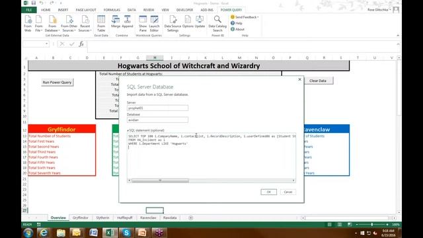Open the From File menu
Screen dimensions: 423x238
[39, 24]
